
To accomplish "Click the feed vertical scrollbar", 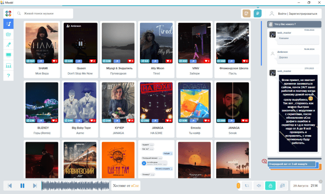I will tap(261, 43).
